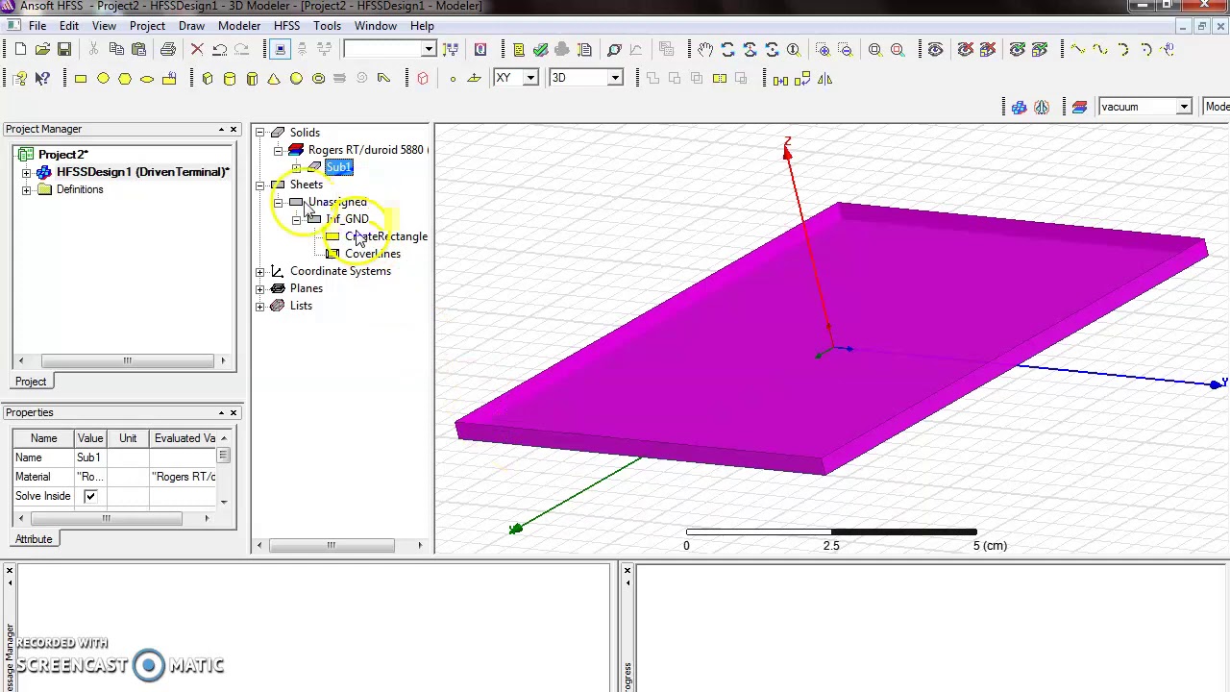
Task: Open a project via the Open folder icon
Action: 42,49
